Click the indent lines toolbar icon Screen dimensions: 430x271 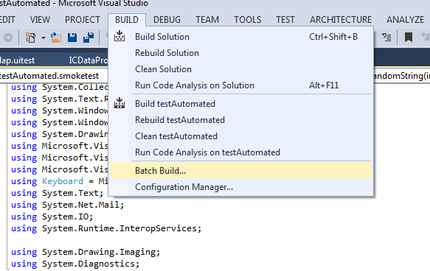[386, 38]
